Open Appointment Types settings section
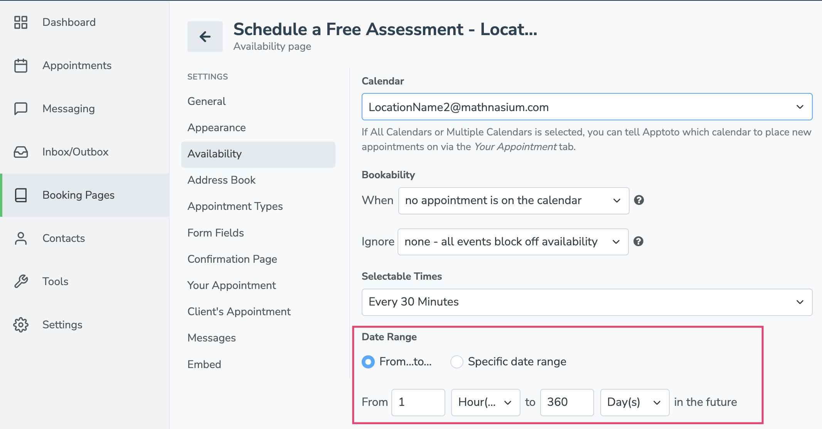 258,206
